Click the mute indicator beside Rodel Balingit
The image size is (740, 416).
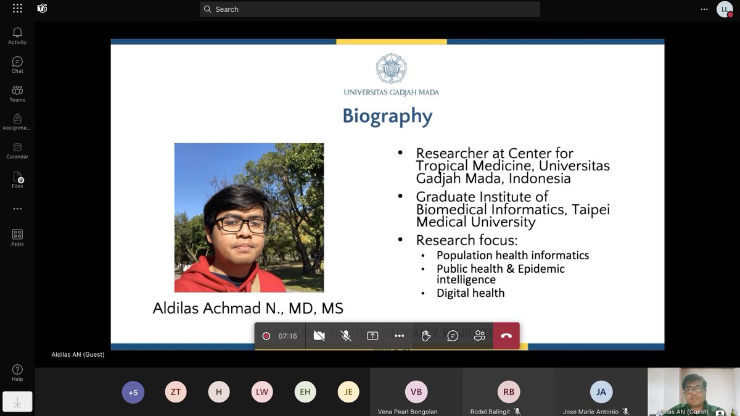[517, 411]
